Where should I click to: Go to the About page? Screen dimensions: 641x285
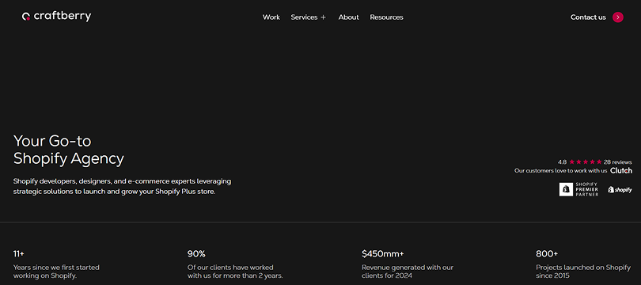coord(349,17)
